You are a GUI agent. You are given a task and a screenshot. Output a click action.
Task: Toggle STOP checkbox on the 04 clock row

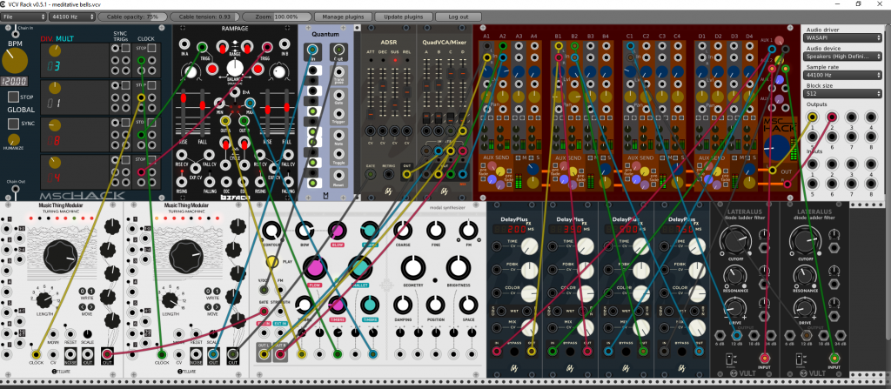[x=151, y=161]
